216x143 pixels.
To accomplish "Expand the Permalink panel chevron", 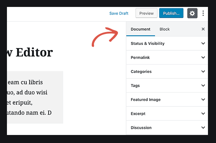I will point(203,57).
